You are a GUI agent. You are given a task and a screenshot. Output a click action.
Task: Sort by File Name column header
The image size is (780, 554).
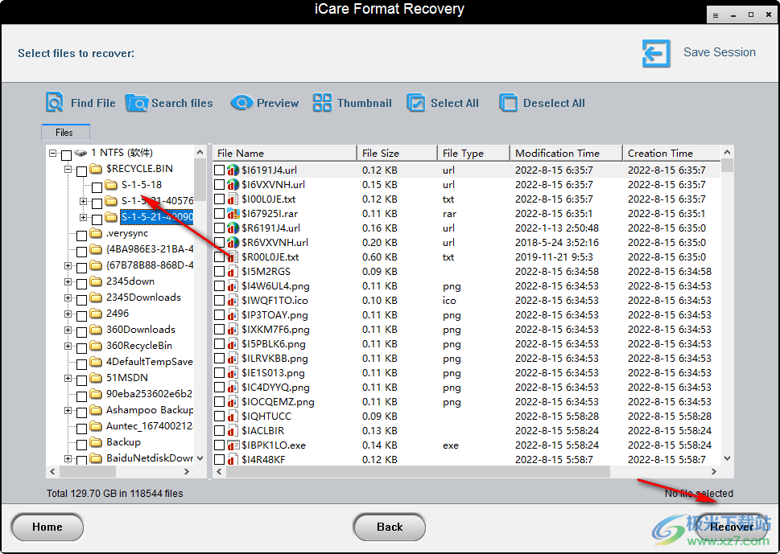pos(284,154)
